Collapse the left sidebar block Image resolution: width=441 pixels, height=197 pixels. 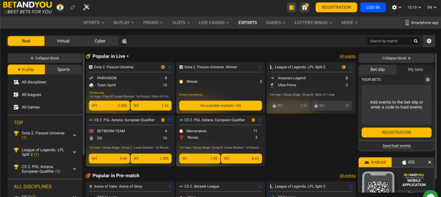coord(45,58)
